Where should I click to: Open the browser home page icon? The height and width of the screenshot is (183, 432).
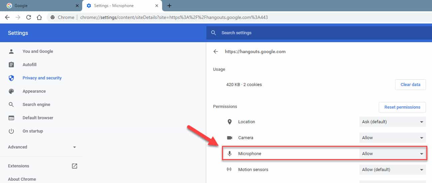point(39,17)
